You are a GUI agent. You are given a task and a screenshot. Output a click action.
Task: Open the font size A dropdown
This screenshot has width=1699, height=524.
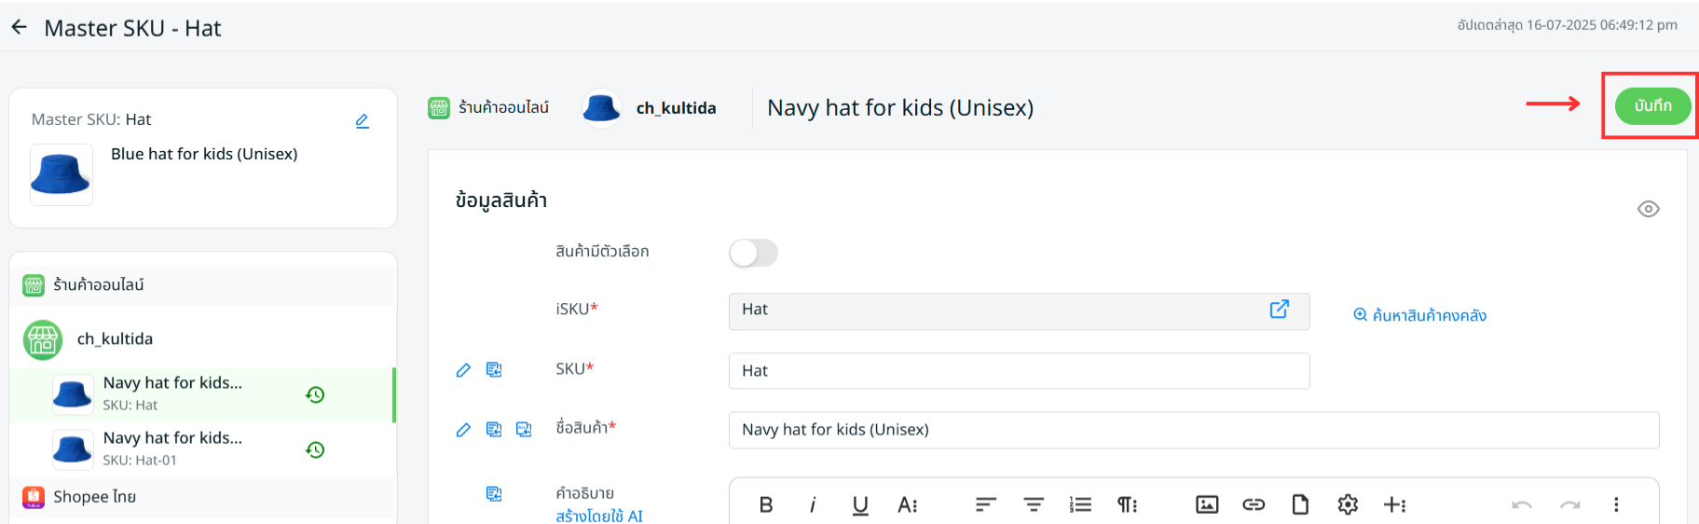907,504
